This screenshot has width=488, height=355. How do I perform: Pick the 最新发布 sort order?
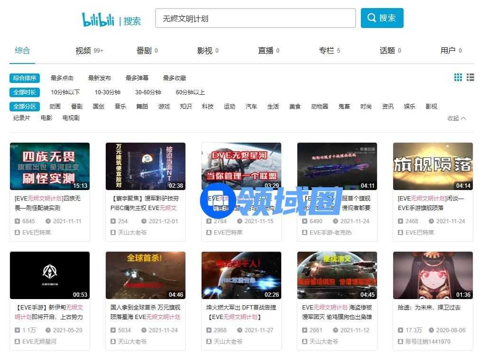click(100, 78)
